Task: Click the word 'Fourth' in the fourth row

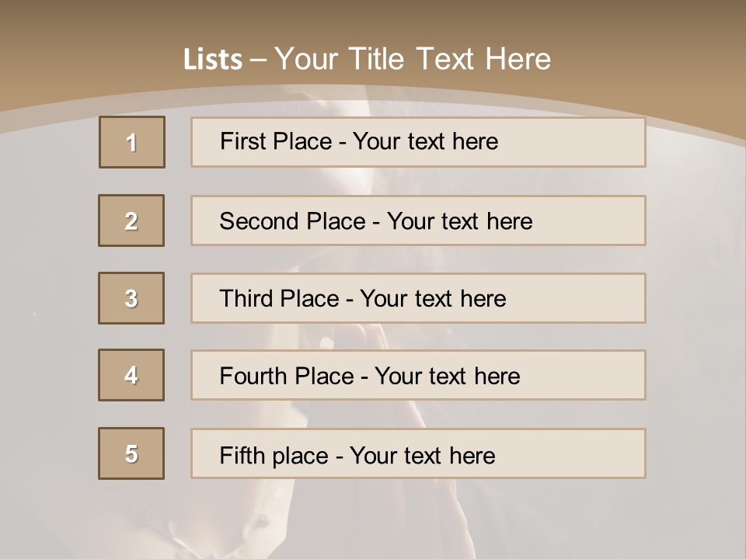Action: pos(253,376)
